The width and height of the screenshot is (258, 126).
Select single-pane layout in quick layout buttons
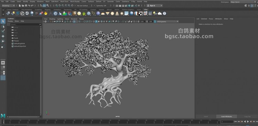pyautogui.click(x=3, y=63)
